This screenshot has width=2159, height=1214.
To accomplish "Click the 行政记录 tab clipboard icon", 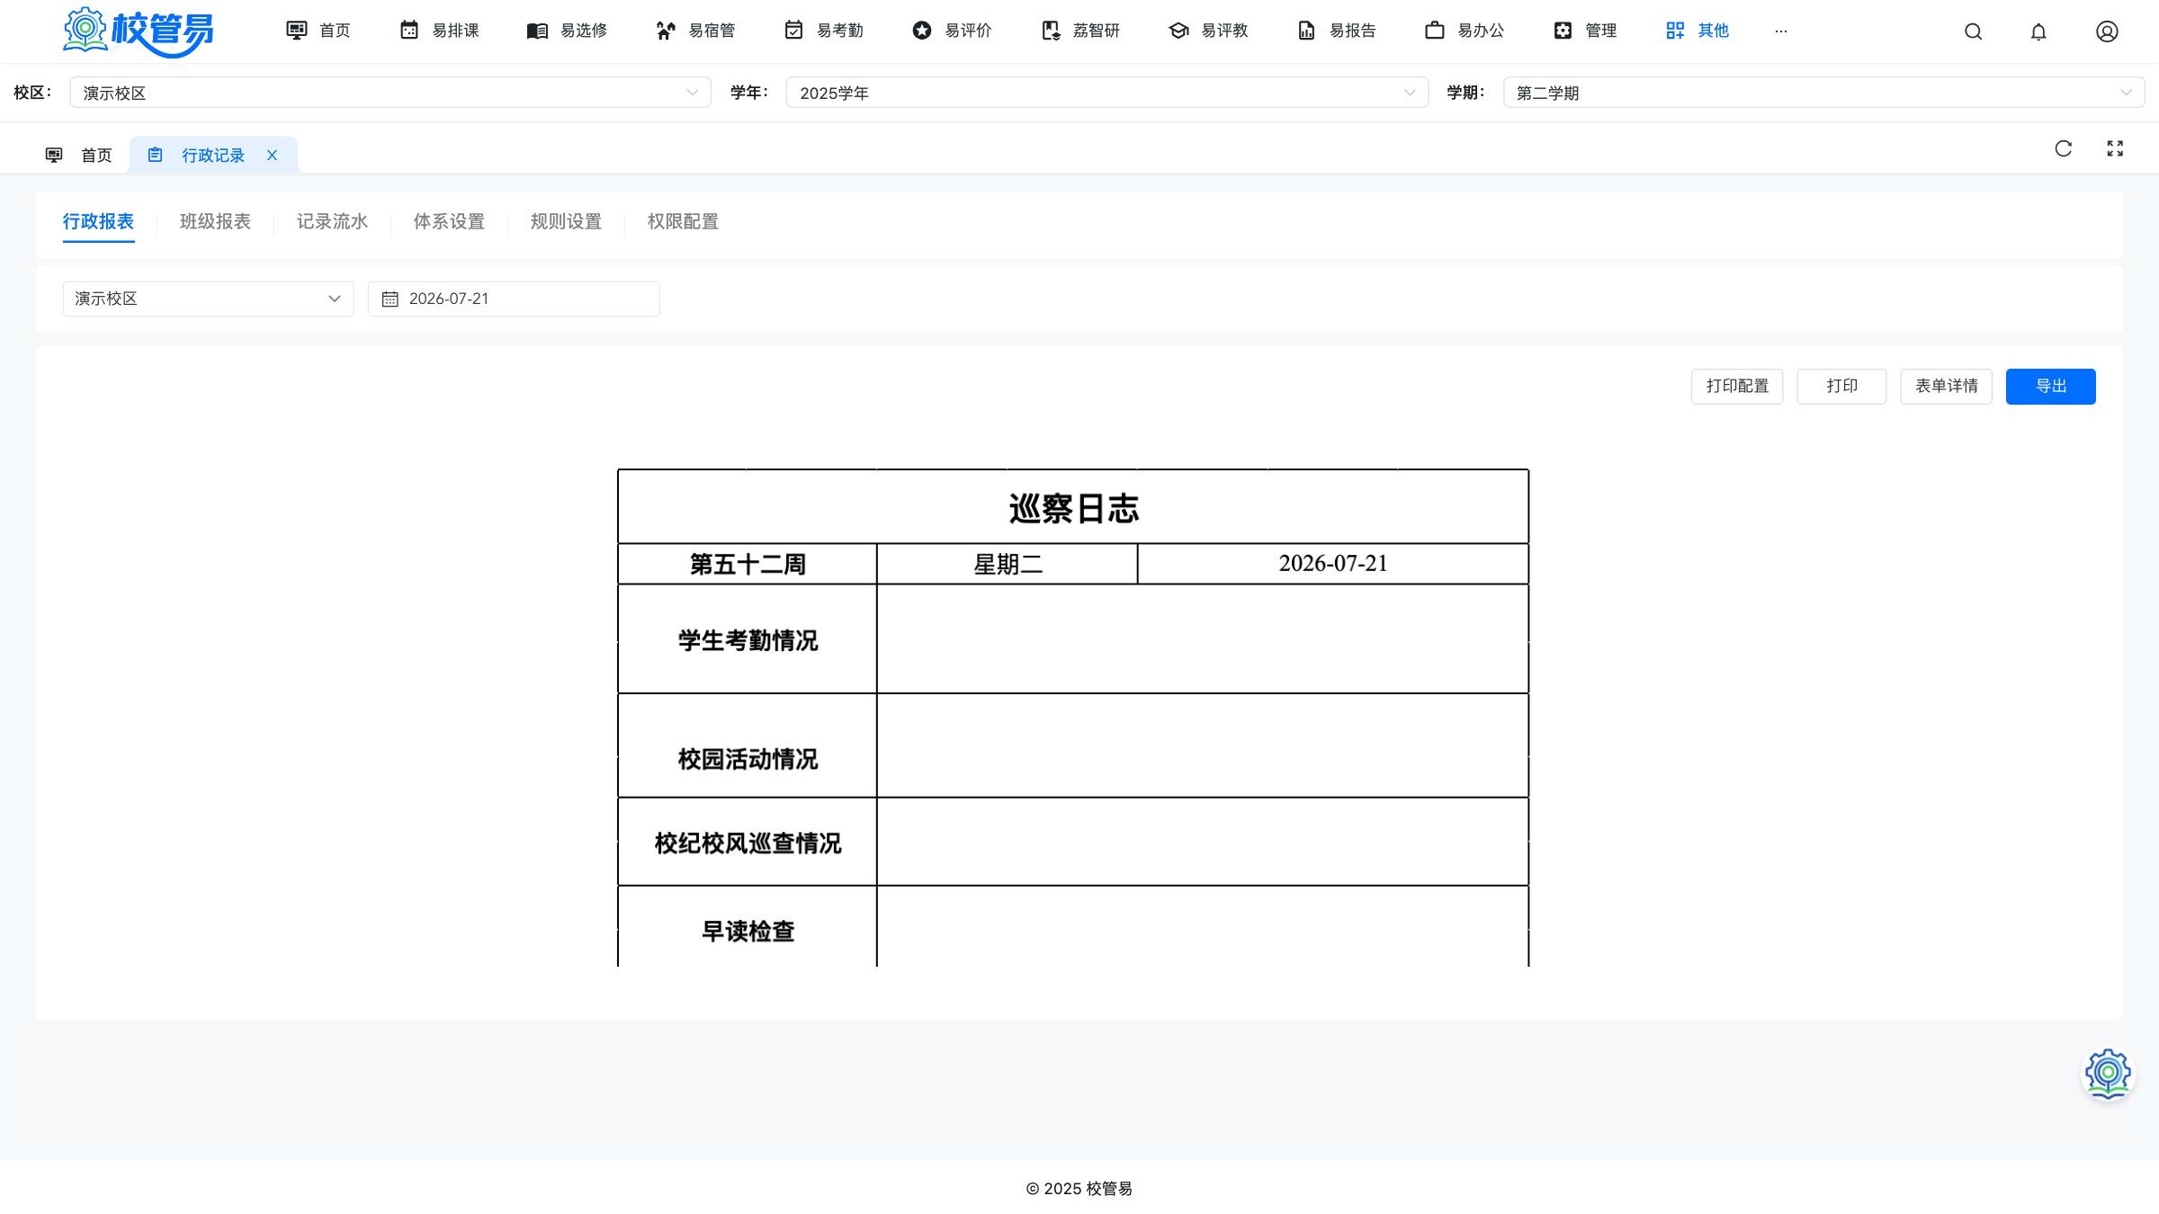I will click(155, 155).
